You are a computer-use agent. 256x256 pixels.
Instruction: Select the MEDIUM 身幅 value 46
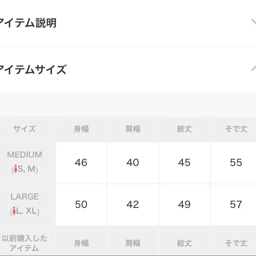pyautogui.click(x=81, y=163)
